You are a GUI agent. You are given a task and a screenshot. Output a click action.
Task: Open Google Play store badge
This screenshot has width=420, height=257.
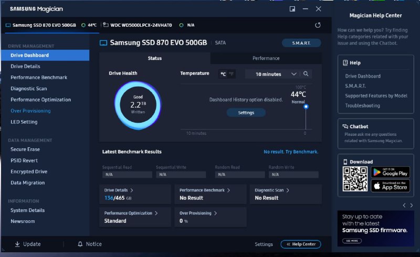390,172
